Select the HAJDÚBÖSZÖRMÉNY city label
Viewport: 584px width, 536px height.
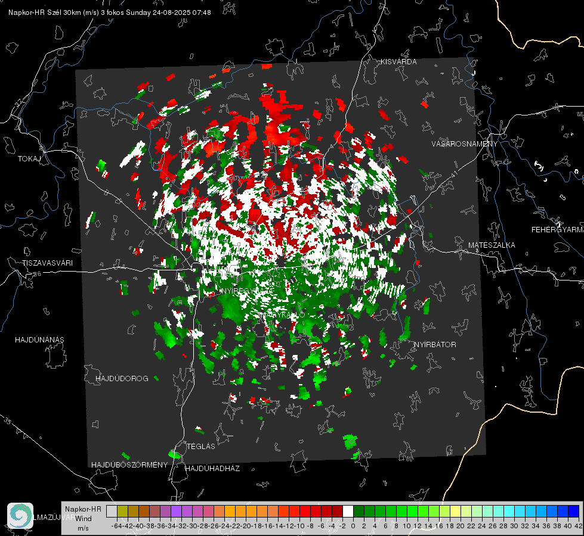129,465
